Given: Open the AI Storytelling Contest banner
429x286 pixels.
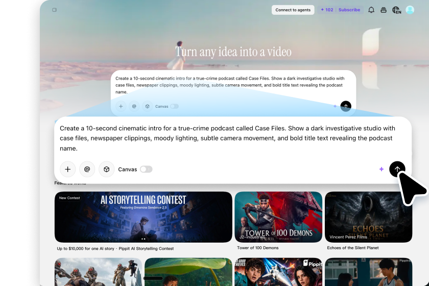Looking at the screenshot, I should (144, 217).
